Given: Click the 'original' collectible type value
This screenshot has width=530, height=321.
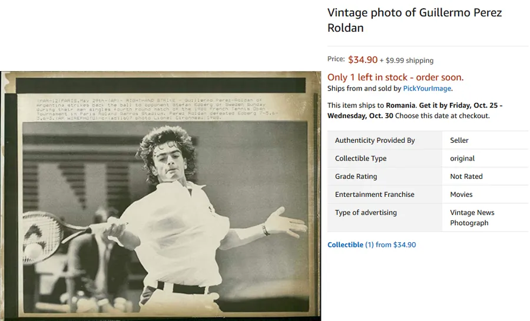Looking at the screenshot, I should [462, 158].
